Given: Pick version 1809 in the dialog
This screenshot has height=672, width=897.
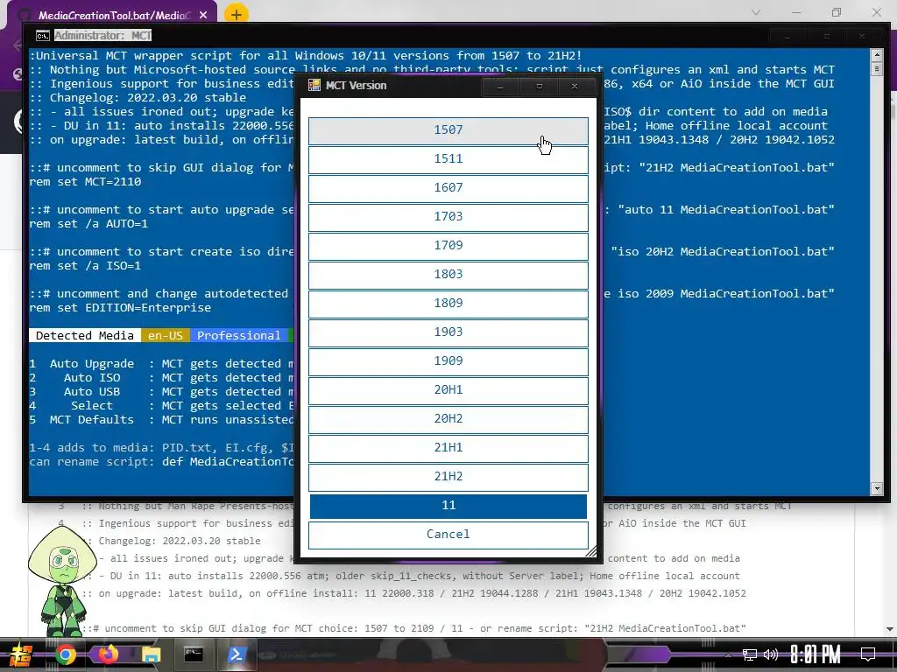Looking at the screenshot, I should 448,304.
